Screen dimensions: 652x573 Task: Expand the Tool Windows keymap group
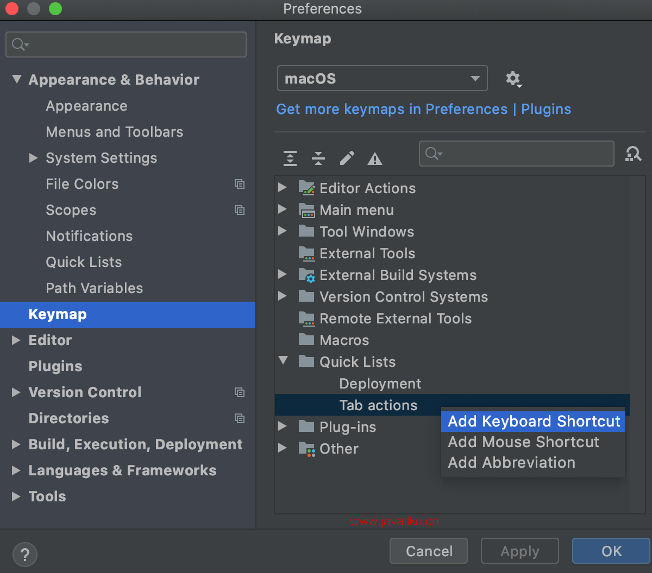283,231
